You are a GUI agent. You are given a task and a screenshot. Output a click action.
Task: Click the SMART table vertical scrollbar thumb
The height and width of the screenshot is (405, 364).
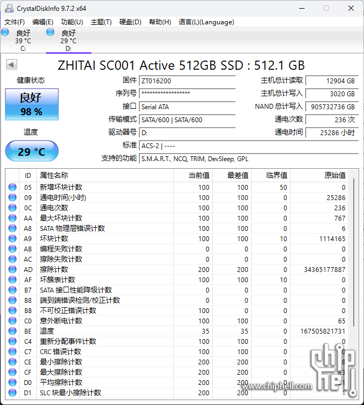point(354,253)
